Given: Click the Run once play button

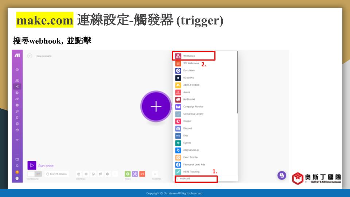Looking at the screenshot, I should pos(32,166).
